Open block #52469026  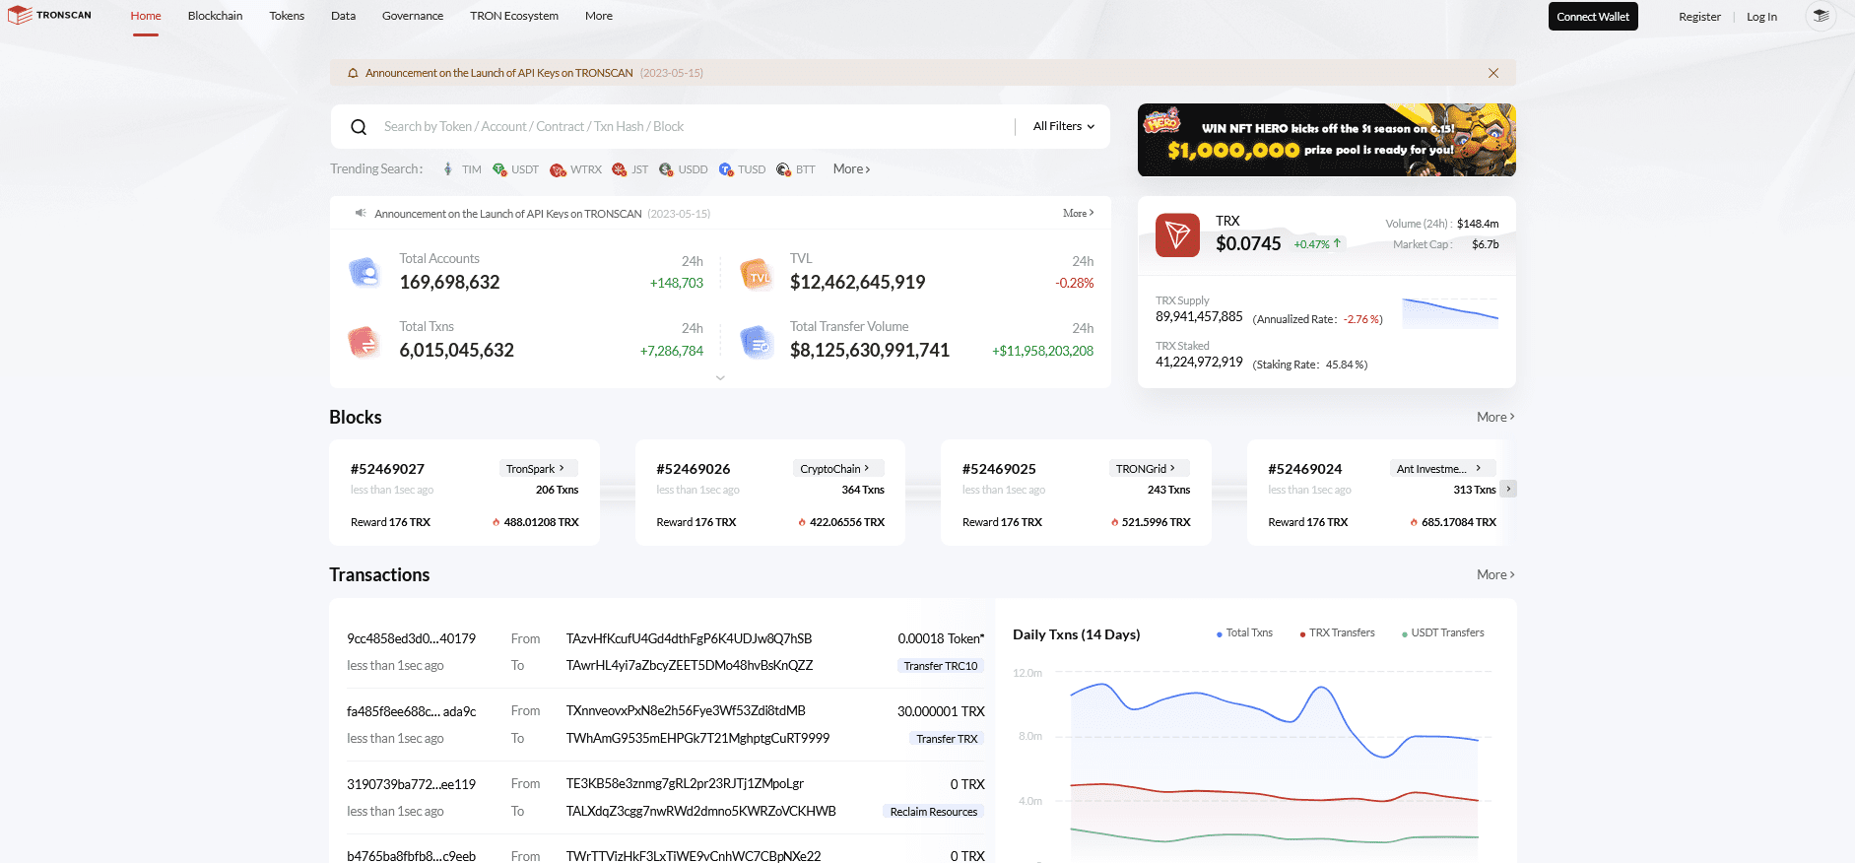click(694, 469)
